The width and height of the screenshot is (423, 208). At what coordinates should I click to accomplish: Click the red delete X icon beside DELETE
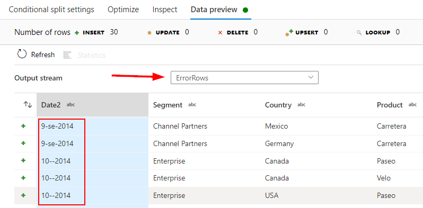(220, 33)
